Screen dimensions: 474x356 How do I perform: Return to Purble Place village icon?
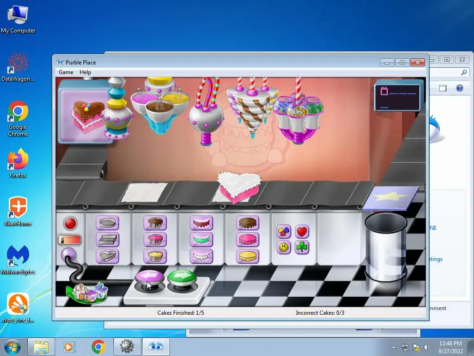pyautogui.click(x=87, y=293)
